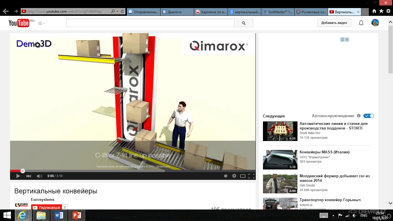This screenshot has height=221, width=393.
Task: Open Word in taskbar
Action: (59, 215)
